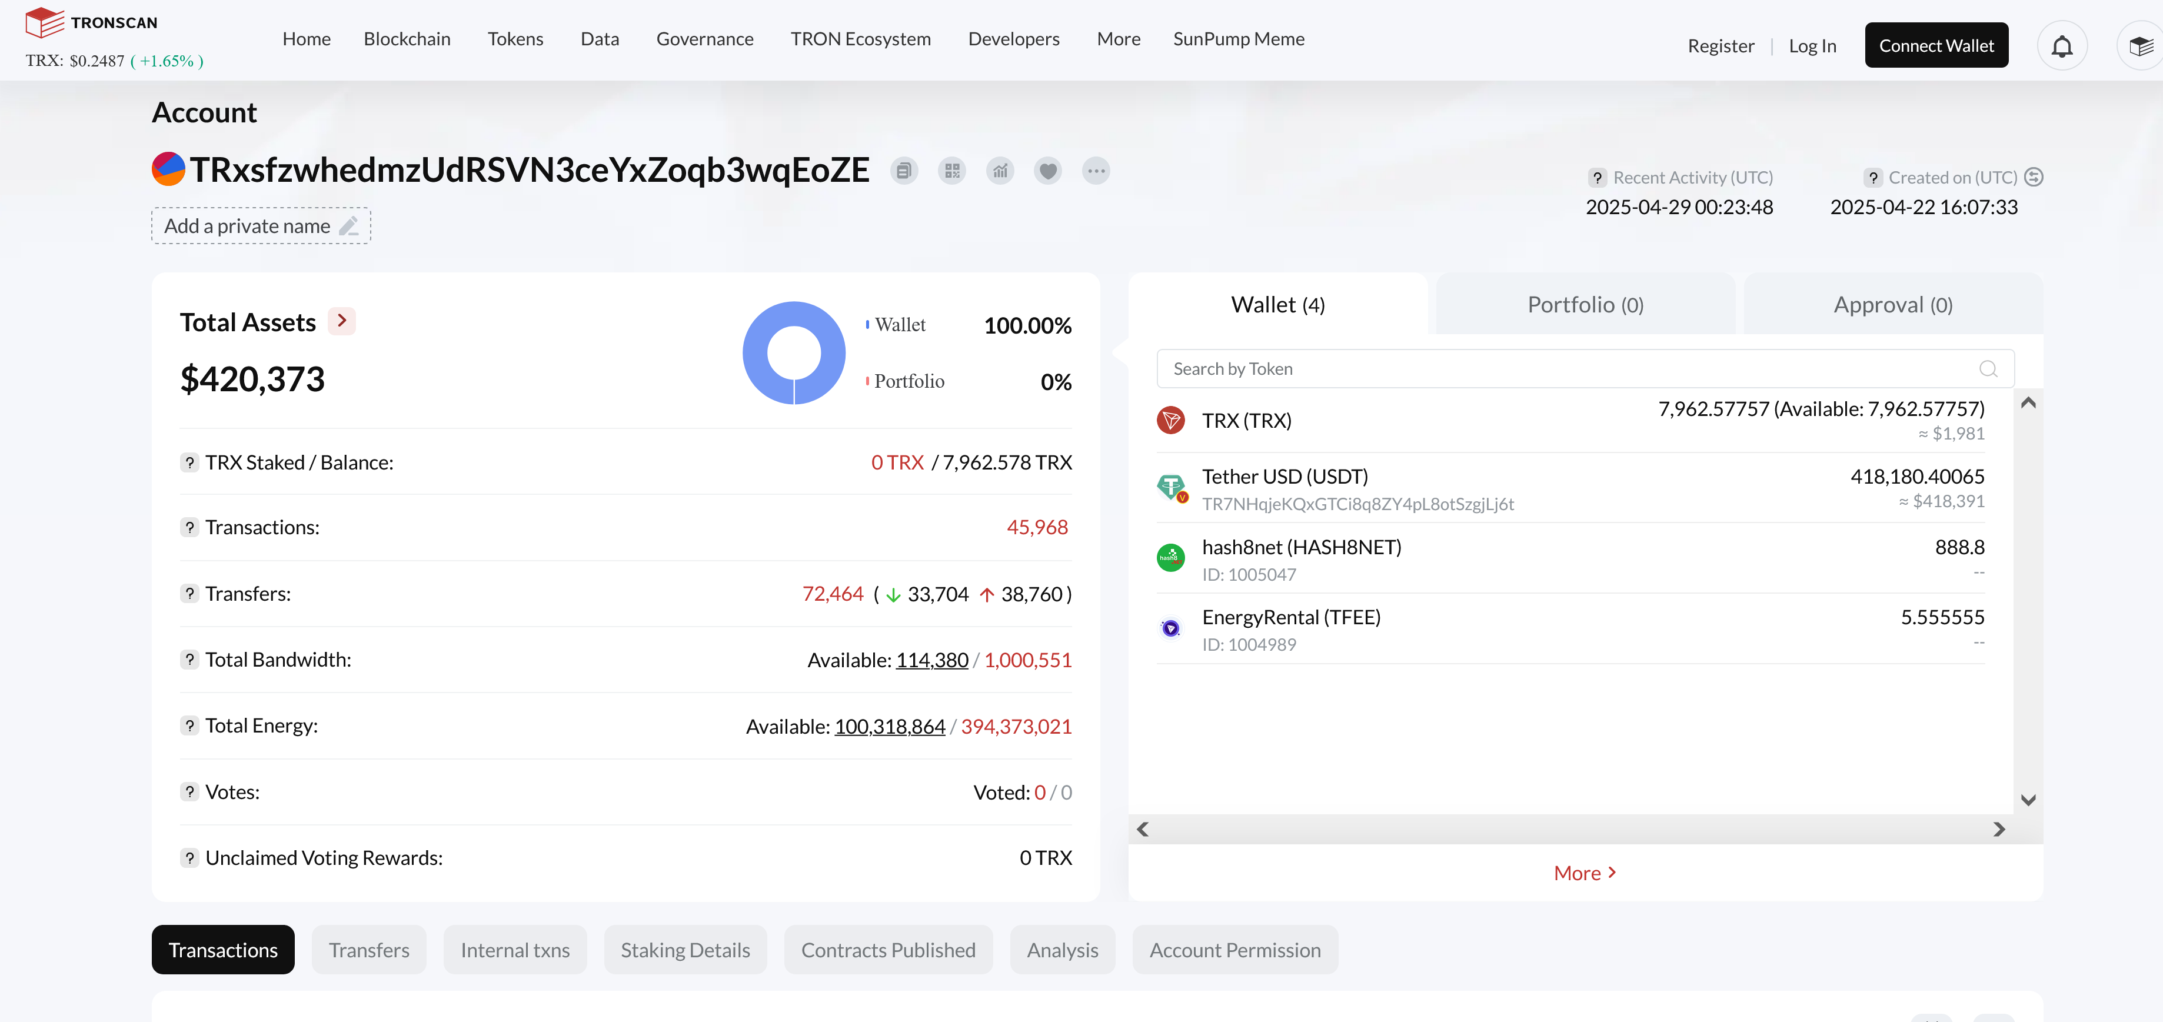Click the hash8net token logo
The width and height of the screenshot is (2163, 1022).
pos(1170,558)
